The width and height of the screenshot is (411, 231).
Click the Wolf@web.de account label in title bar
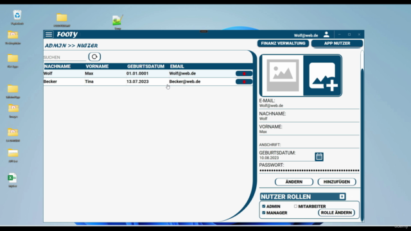pos(306,35)
